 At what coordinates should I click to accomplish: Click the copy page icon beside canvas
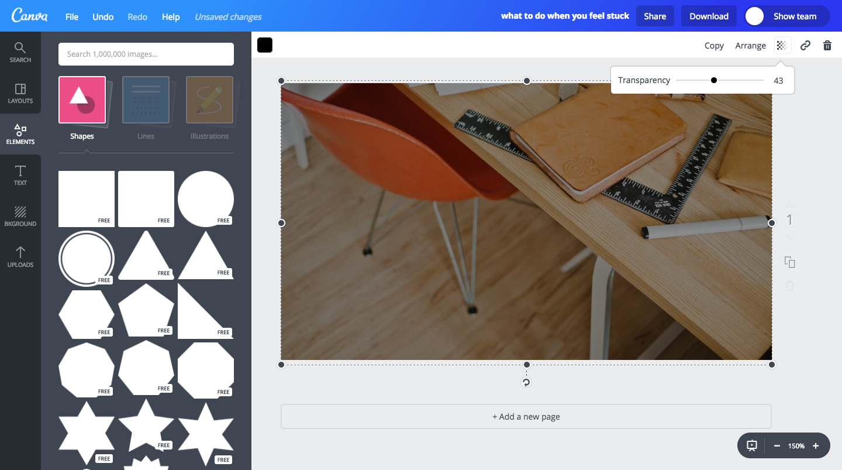tap(790, 262)
